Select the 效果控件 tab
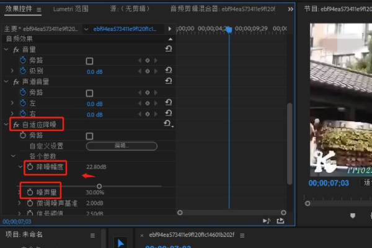The image size is (372, 248). click(x=19, y=9)
